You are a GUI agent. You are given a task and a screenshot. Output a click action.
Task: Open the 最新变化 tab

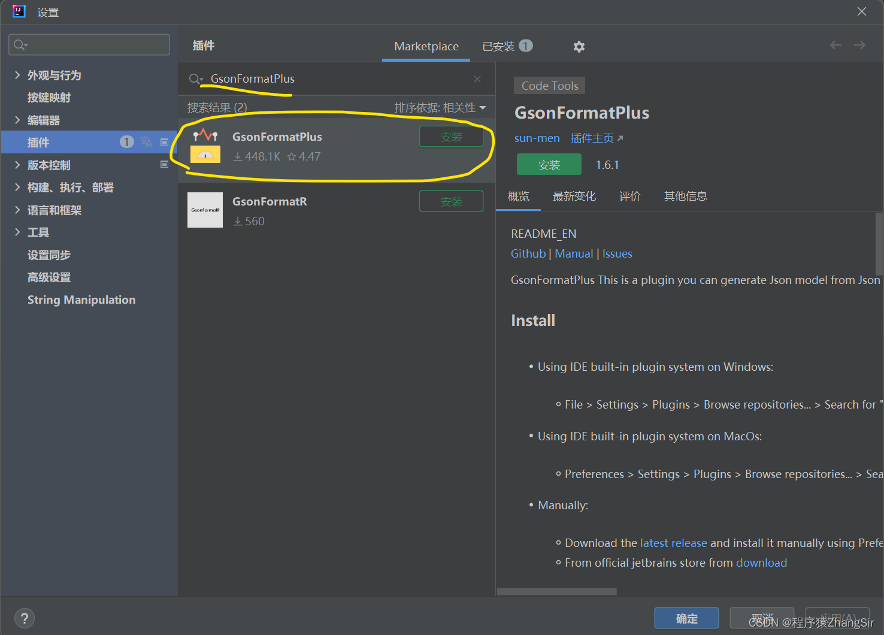pyautogui.click(x=574, y=196)
